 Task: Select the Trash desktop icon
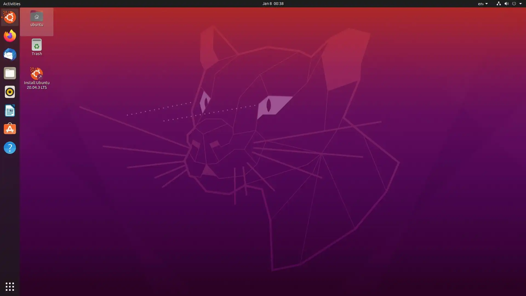click(36, 47)
